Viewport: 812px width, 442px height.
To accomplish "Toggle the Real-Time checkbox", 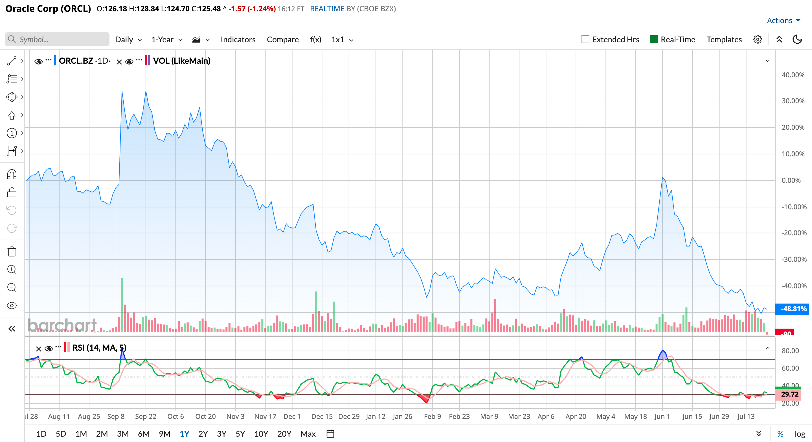I will [654, 39].
